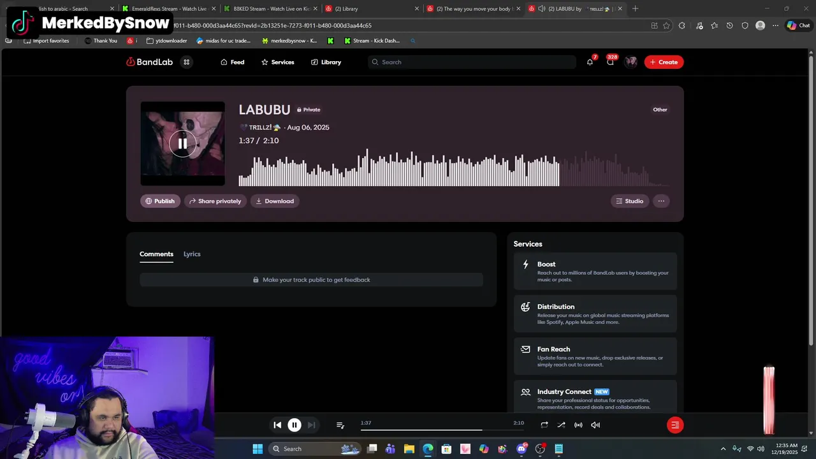This screenshot has width=816, height=459.
Task: Open Stream - Kick Dash bookmark
Action: [372, 41]
